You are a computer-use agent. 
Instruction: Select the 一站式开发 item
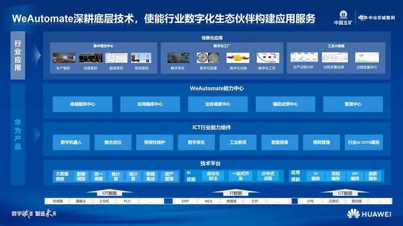tap(241, 176)
